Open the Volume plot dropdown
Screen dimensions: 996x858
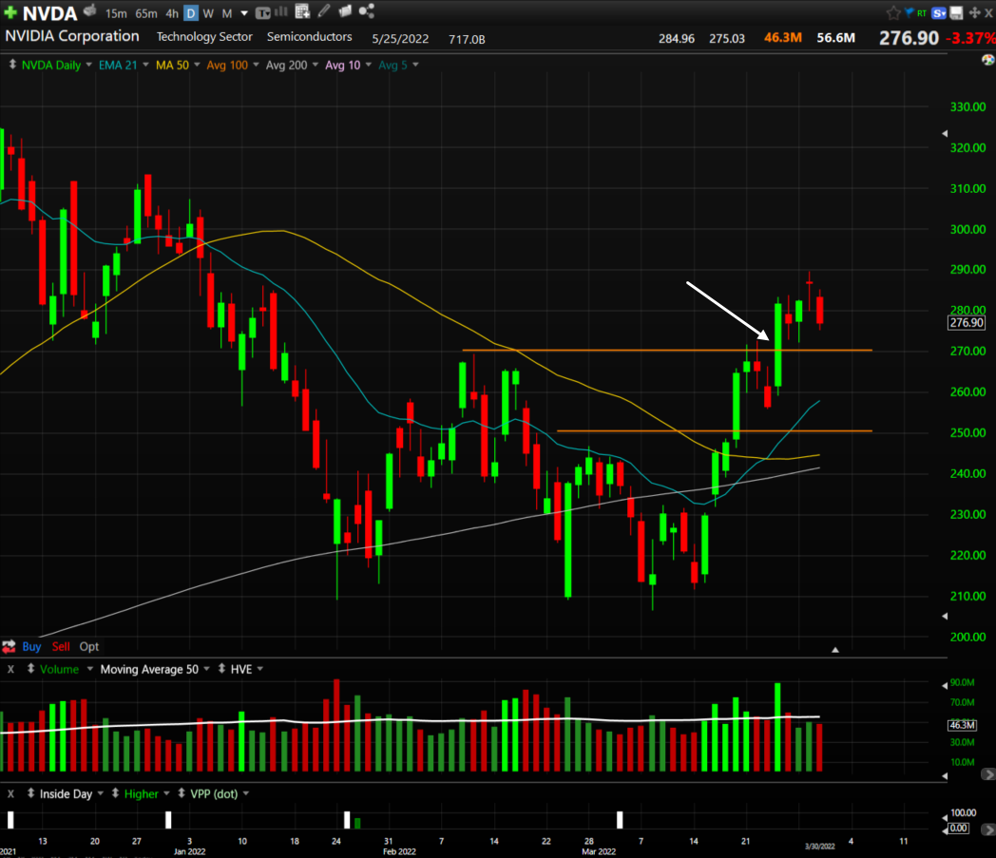point(89,669)
